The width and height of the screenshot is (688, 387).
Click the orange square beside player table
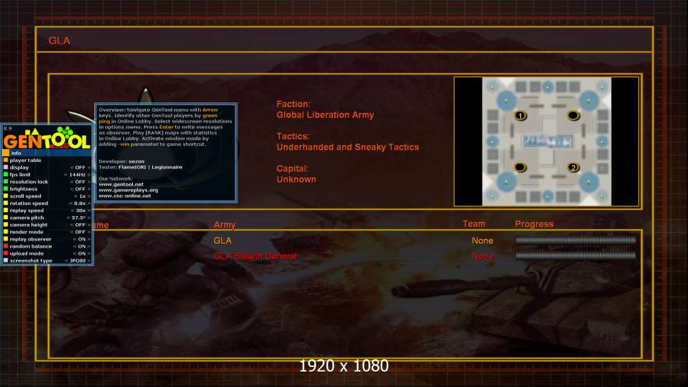coord(6,160)
